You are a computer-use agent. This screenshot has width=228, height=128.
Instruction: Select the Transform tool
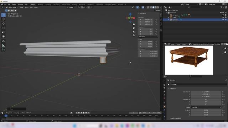pyautogui.click(x=3, y=36)
